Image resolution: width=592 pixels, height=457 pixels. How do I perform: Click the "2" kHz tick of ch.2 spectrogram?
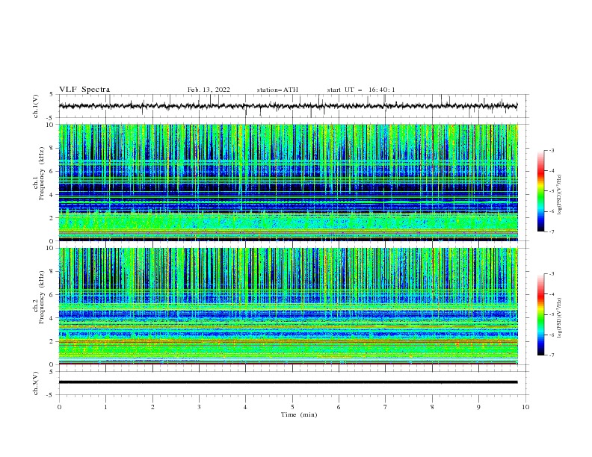(52, 341)
